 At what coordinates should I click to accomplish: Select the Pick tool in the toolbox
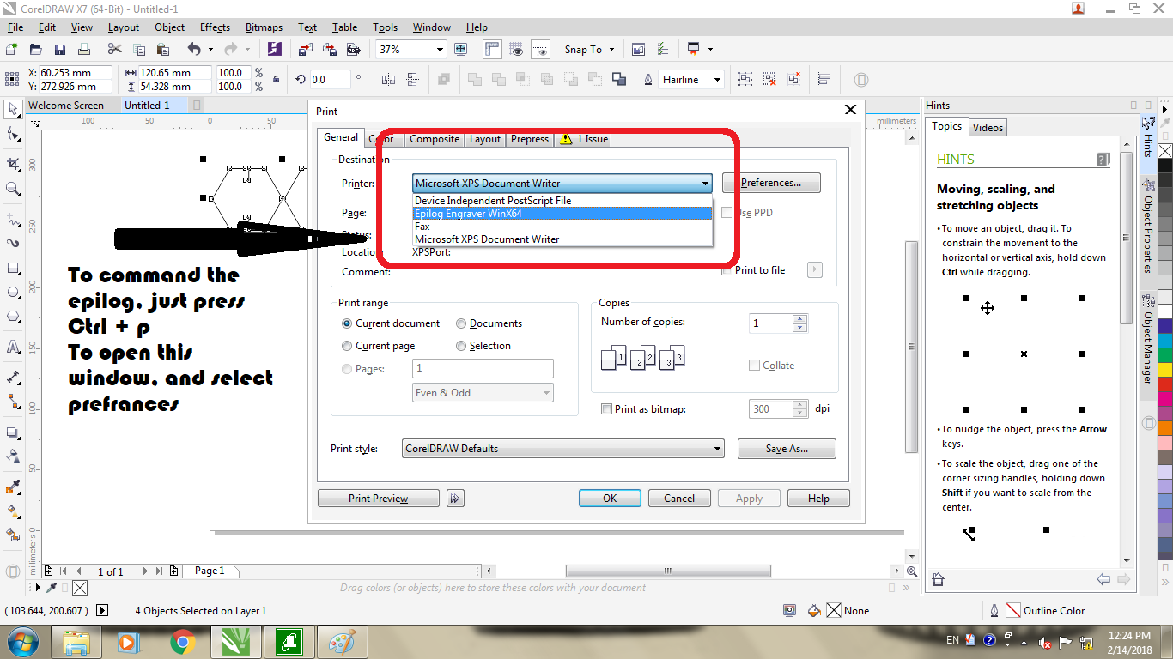pos(13,110)
